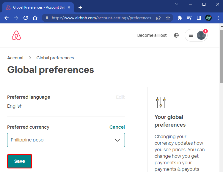Viewport: 223px width, 172px height.
Task: Click the browser back arrow
Action: [7, 18]
